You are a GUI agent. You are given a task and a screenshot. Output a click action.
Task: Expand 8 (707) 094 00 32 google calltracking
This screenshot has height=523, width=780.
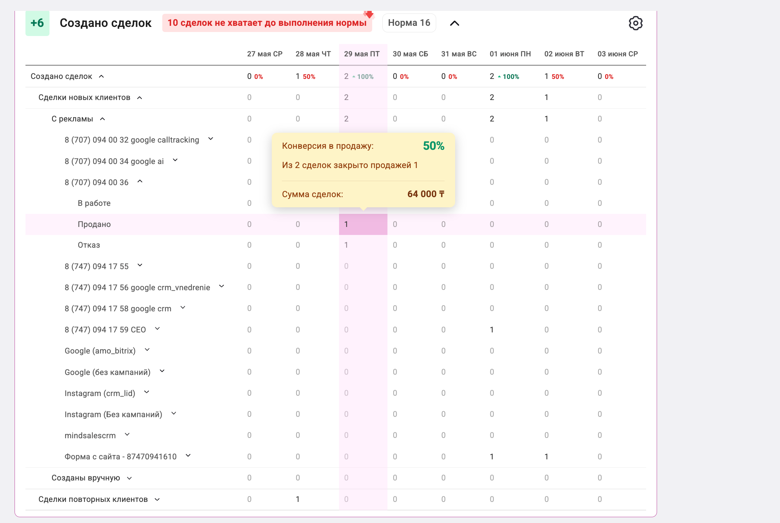211,139
